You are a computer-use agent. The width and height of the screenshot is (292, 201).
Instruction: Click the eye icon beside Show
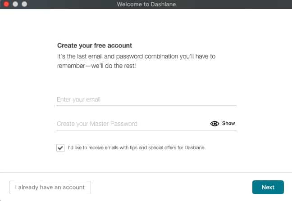214,124
